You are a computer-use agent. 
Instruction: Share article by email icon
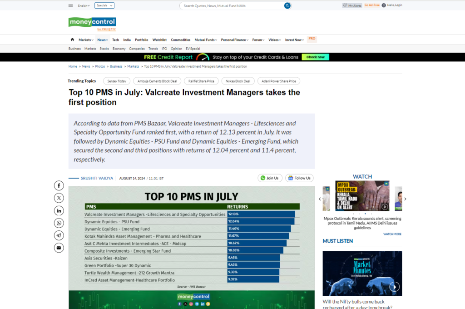point(59,248)
